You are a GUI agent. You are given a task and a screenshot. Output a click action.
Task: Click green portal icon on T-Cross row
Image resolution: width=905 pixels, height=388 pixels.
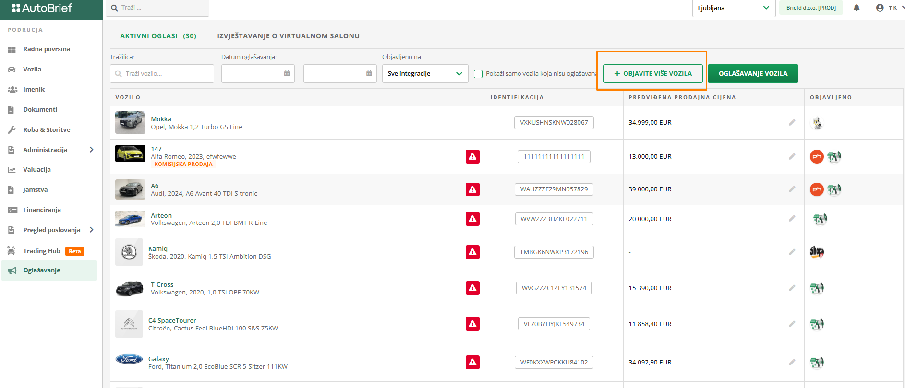pyautogui.click(x=817, y=288)
